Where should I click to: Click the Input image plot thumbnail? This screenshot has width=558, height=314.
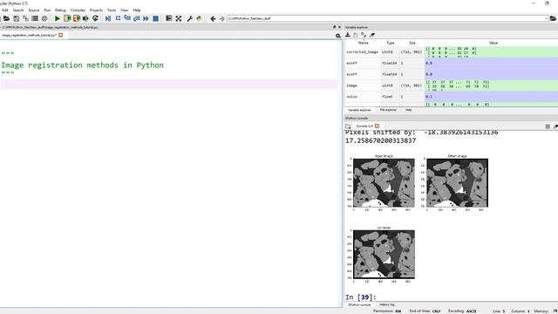(384, 183)
